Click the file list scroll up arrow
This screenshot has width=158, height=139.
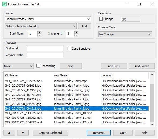[152, 75]
